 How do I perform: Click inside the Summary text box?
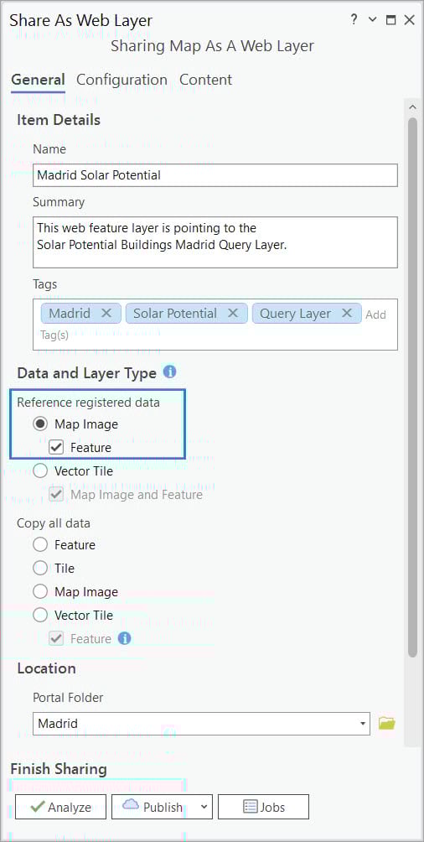(x=215, y=242)
